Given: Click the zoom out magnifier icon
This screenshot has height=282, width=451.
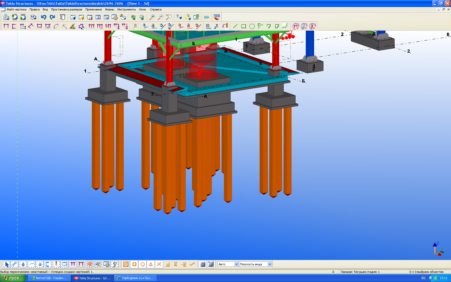Looking at the screenshot, I should (x=160, y=17).
